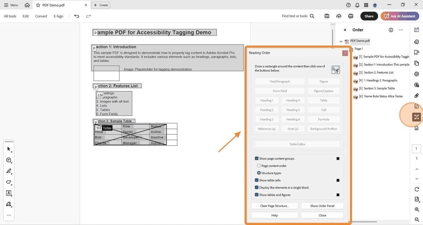Screen dimensions: 423x225
Task: Open the Order panel options menu with three dots
Action: (x=401, y=30)
